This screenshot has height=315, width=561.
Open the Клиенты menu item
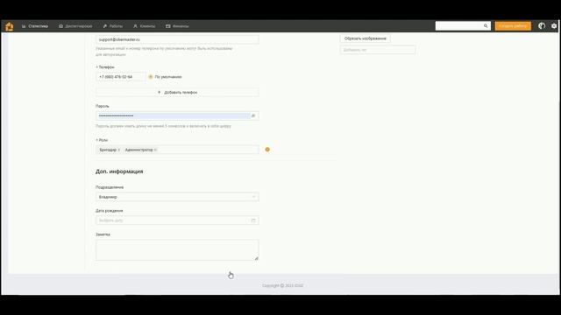click(144, 26)
